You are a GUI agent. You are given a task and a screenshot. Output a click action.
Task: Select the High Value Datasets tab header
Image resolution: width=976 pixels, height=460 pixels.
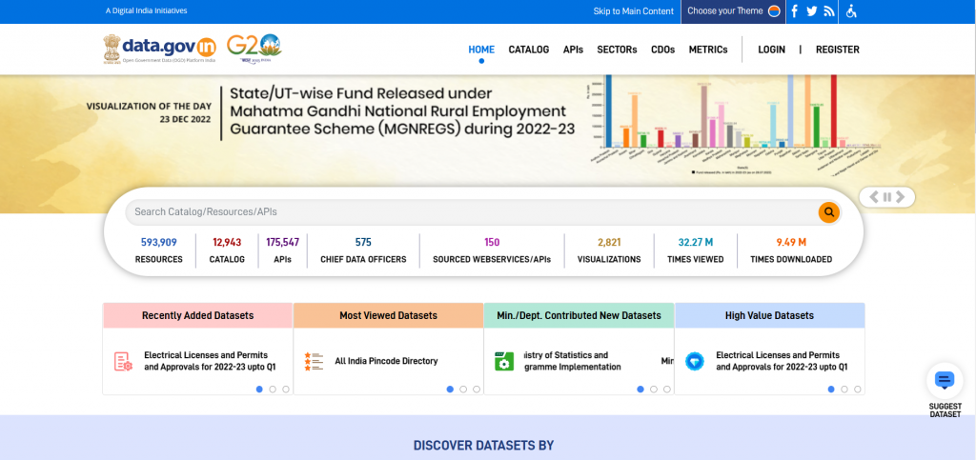pyautogui.click(x=769, y=316)
